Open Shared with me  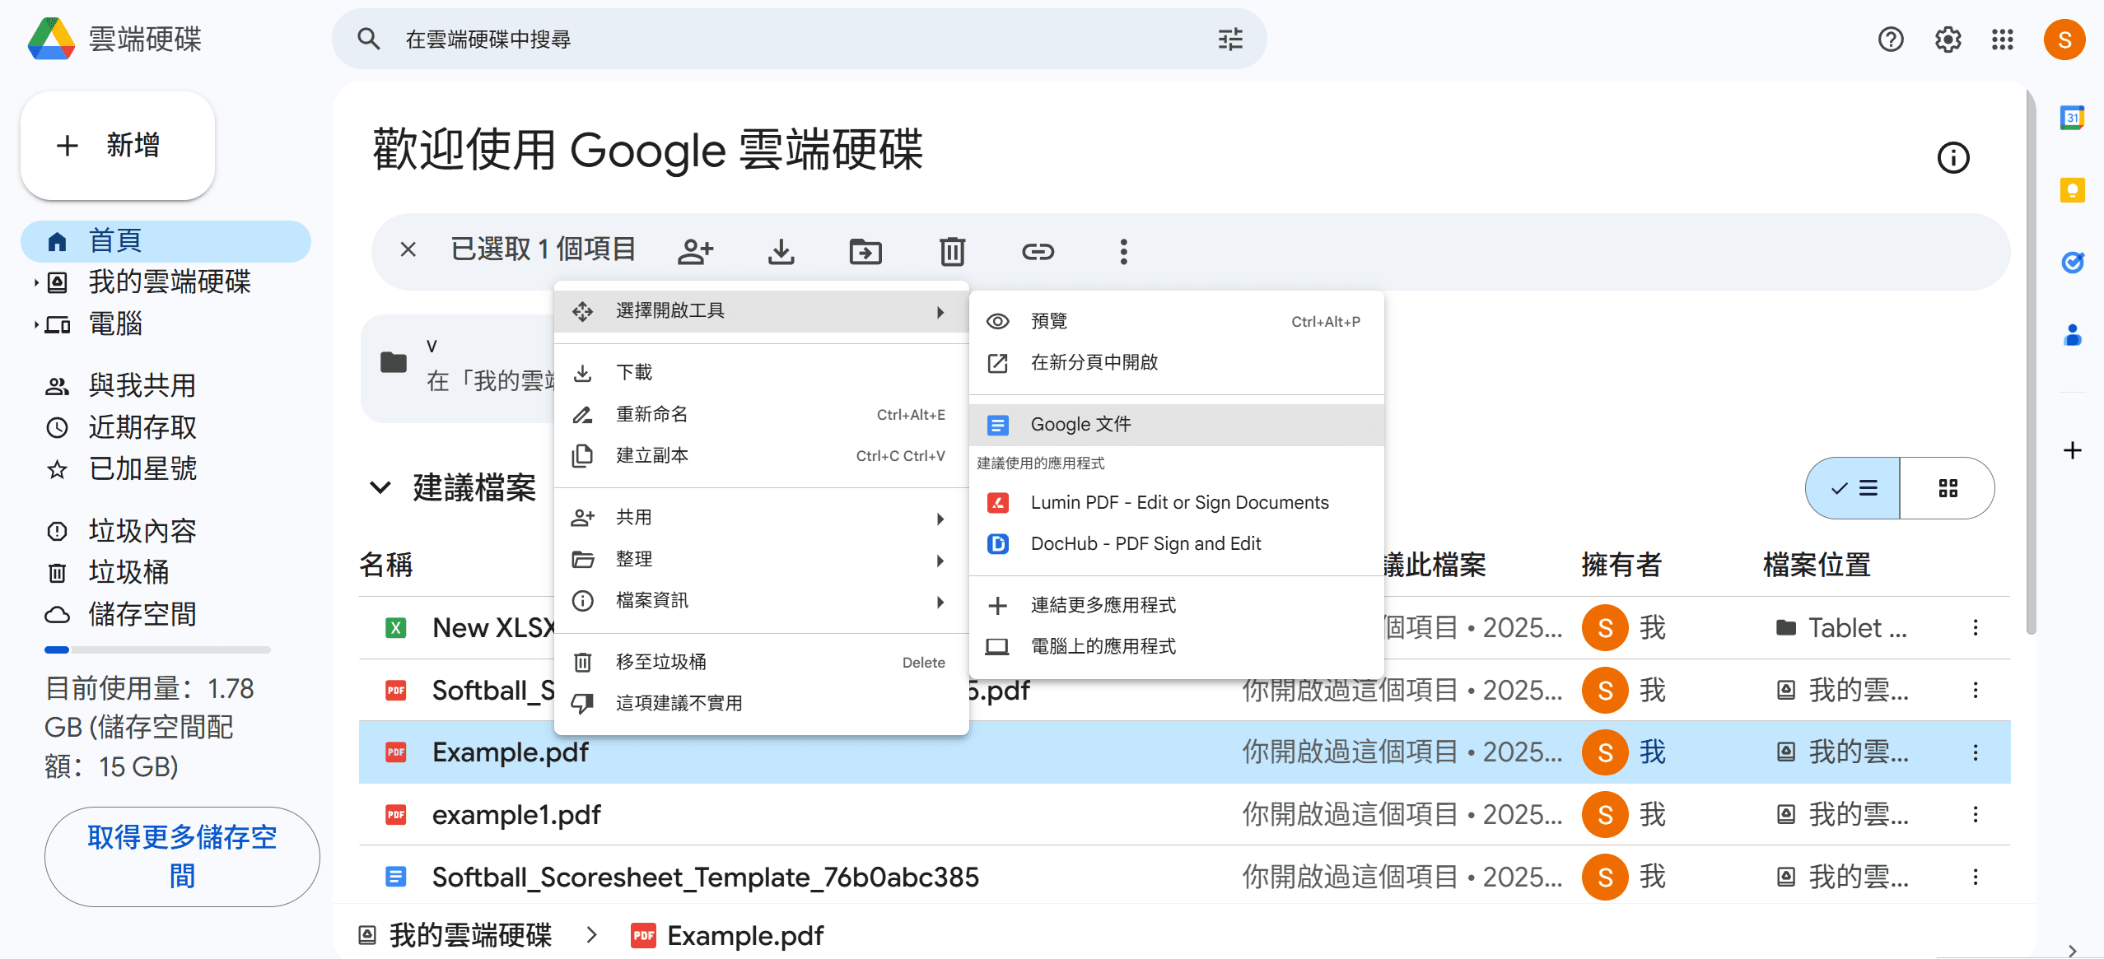click(166, 385)
